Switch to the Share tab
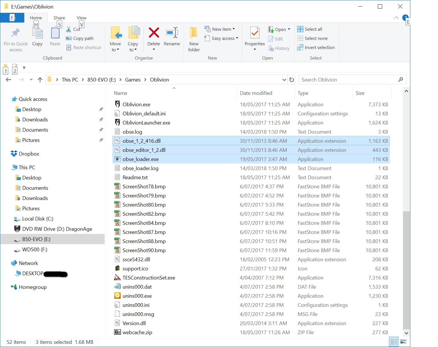Image resolution: width=438 pixels, height=347 pixels. 59,18
